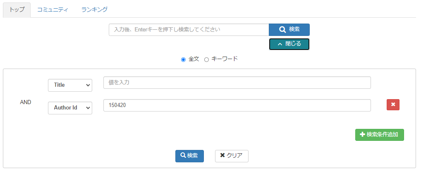Open the Author Id field dropdown

click(x=70, y=108)
